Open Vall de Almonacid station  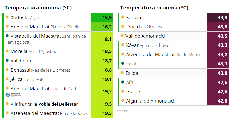coord(145,36)
